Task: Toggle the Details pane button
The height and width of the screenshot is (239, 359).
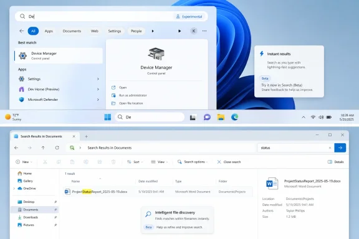Action: 336,162
